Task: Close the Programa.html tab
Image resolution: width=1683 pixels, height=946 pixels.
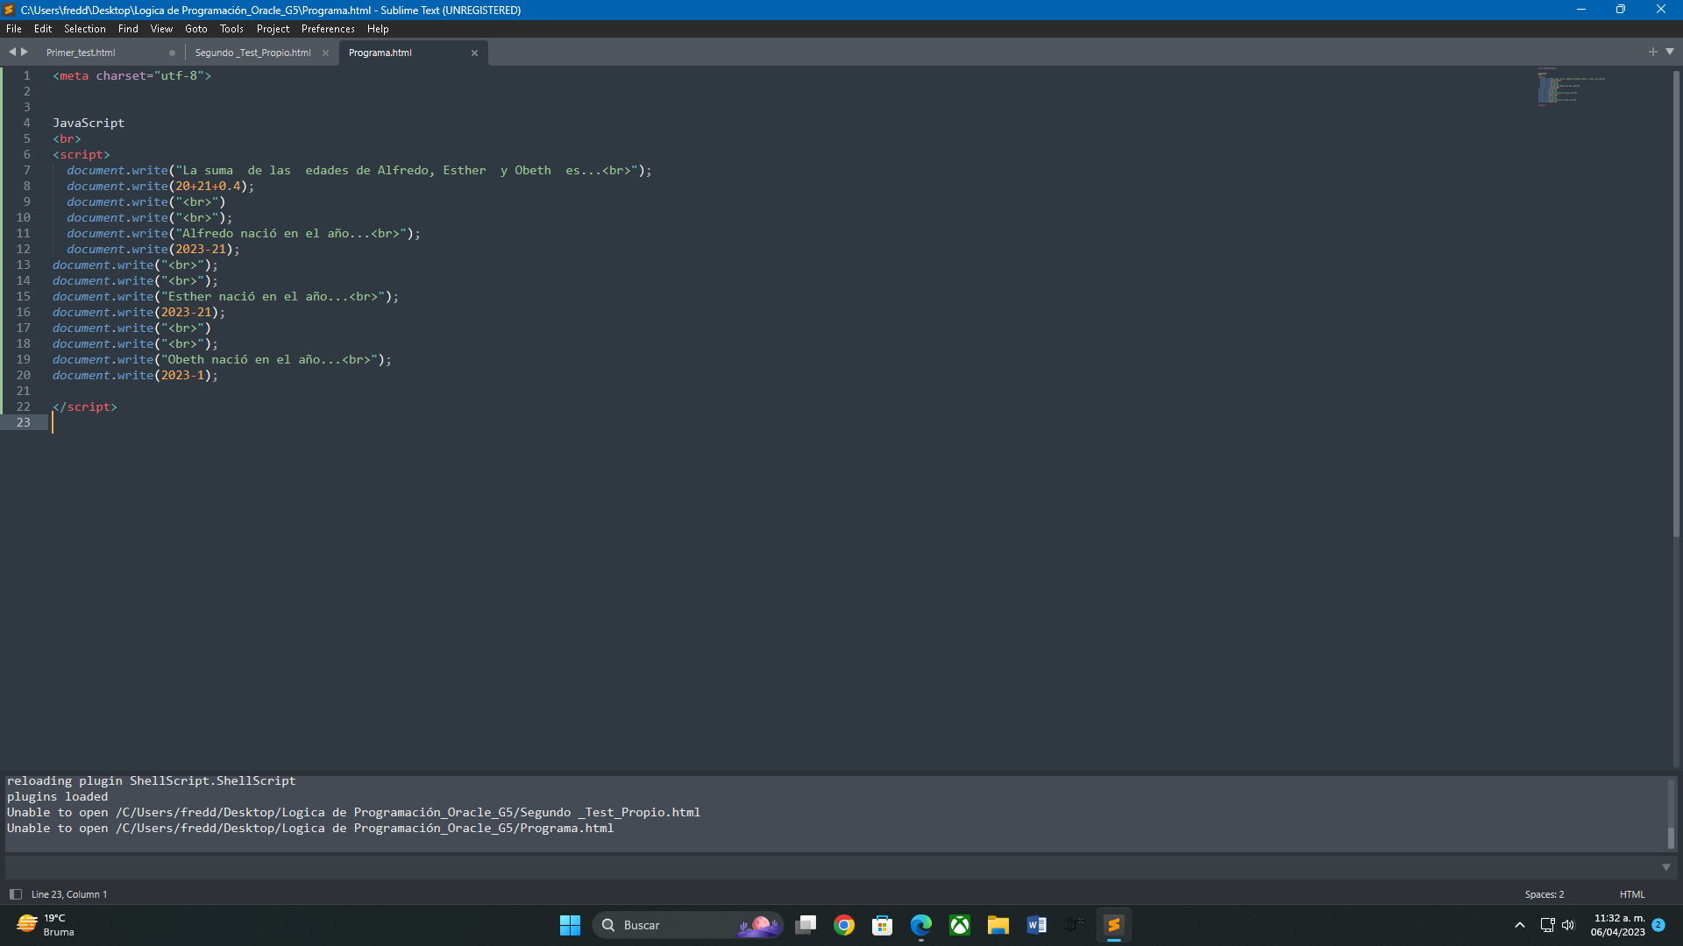Action: pos(475,53)
